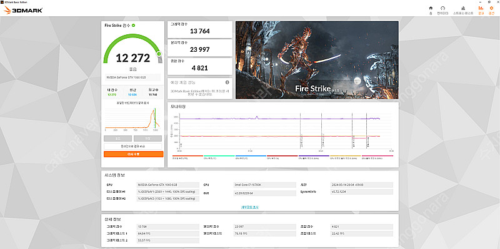Screen dimensions: 500x249
Task: Click GPU field in system info section
Action: pos(167,185)
